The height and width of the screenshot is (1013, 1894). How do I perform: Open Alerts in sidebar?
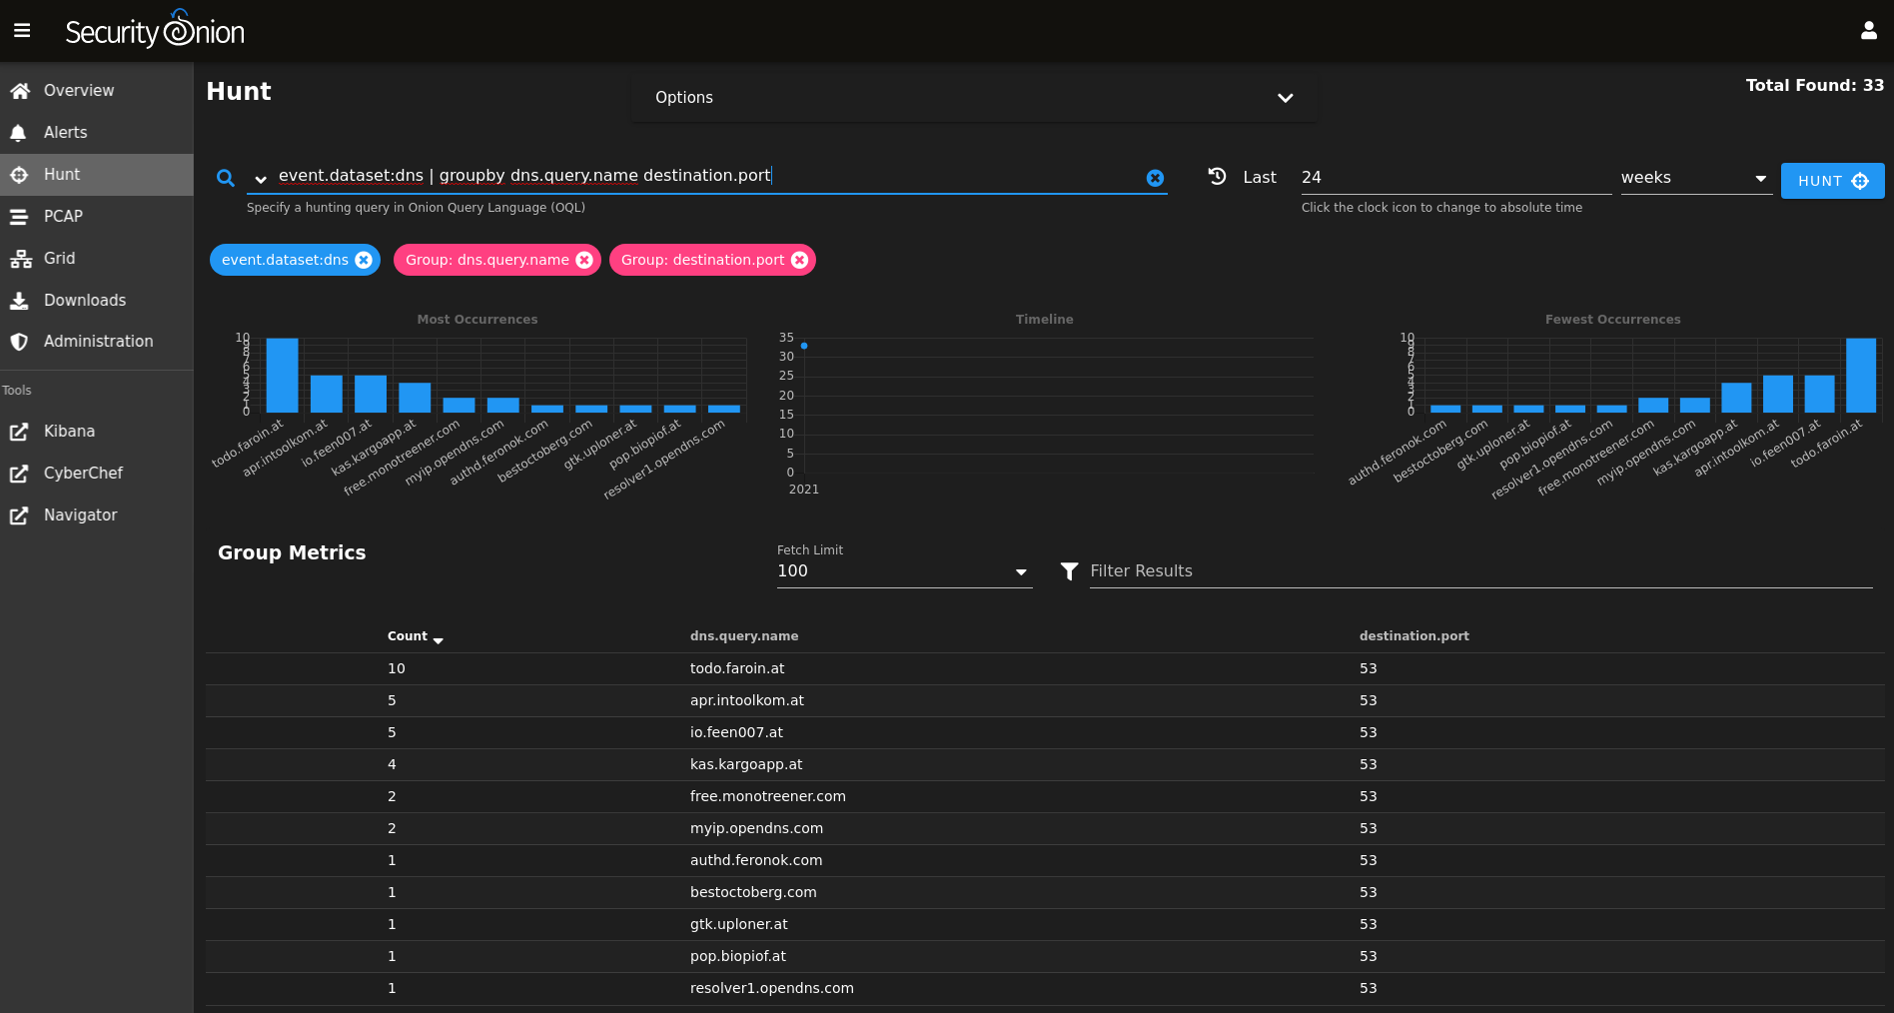97,132
